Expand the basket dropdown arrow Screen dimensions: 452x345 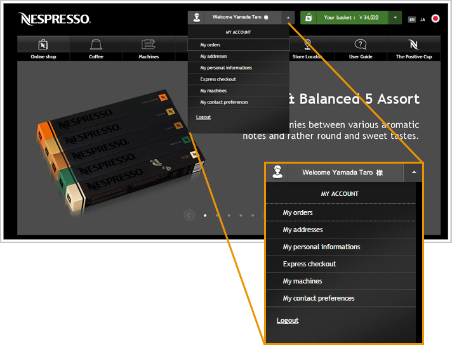click(395, 18)
